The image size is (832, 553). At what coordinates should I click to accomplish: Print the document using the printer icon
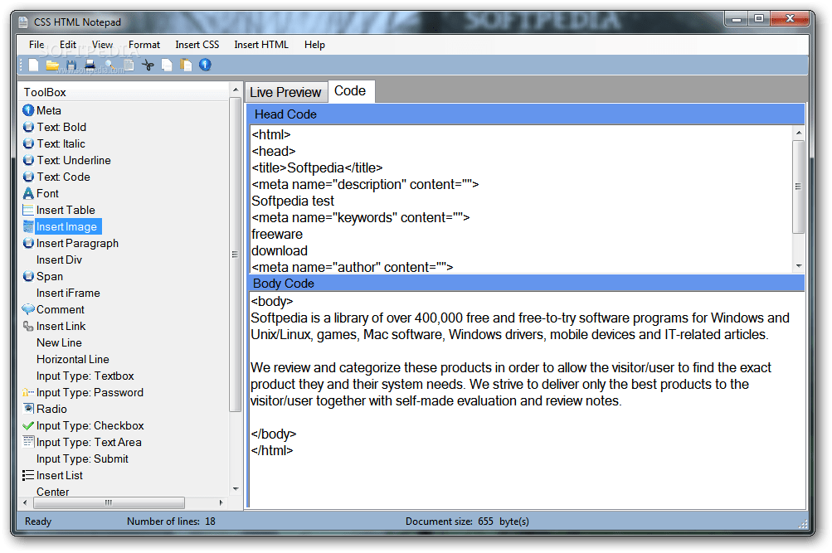[90, 65]
